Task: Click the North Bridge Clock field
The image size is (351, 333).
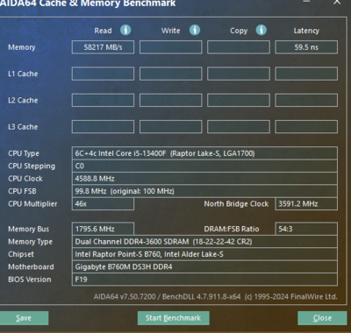Action: 306,204
